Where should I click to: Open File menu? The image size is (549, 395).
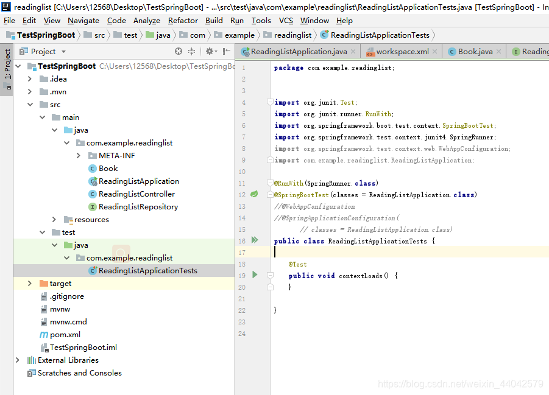pos(9,21)
